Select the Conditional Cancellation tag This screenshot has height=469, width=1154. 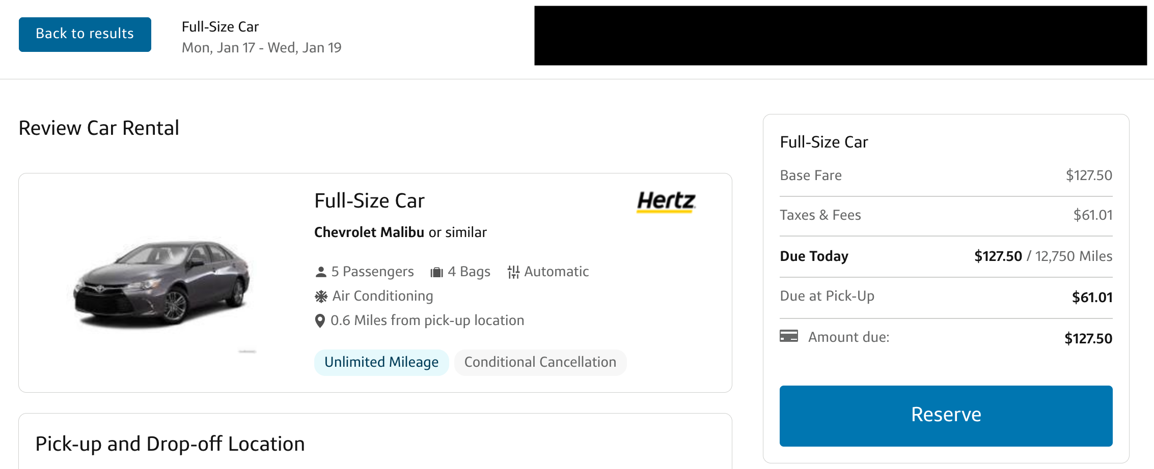(x=540, y=362)
